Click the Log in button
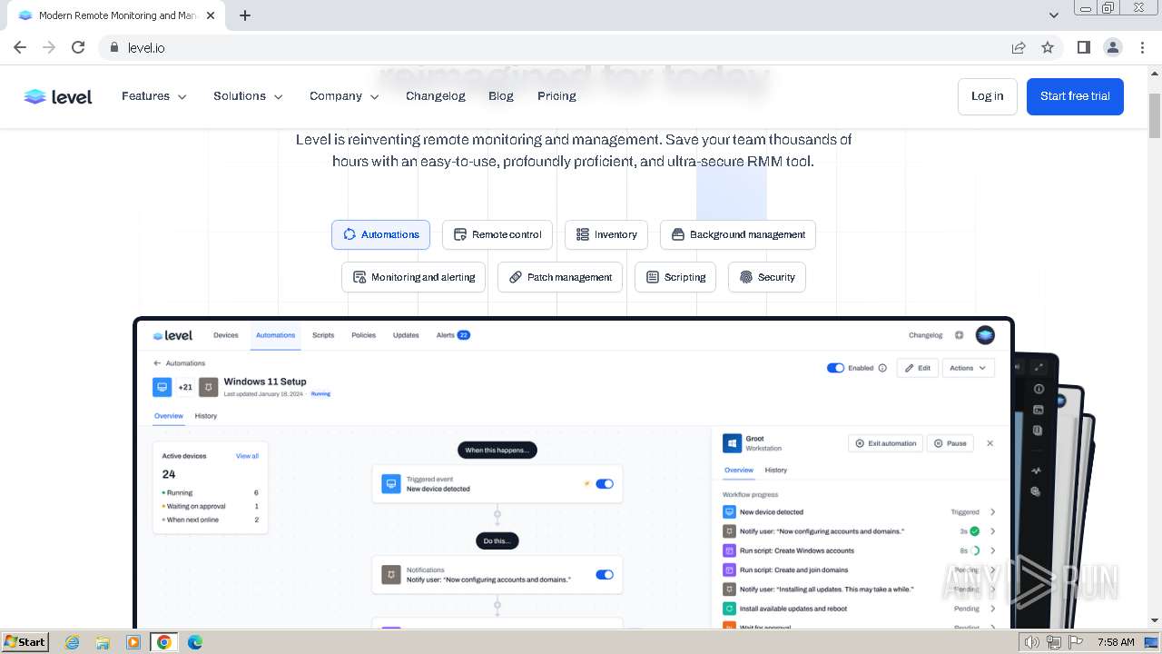 click(988, 96)
